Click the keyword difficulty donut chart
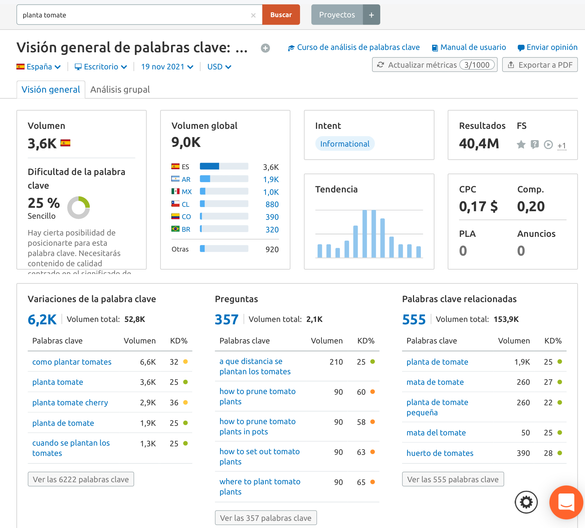Viewport: 585px width, 528px height. click(x=79, y=207)
